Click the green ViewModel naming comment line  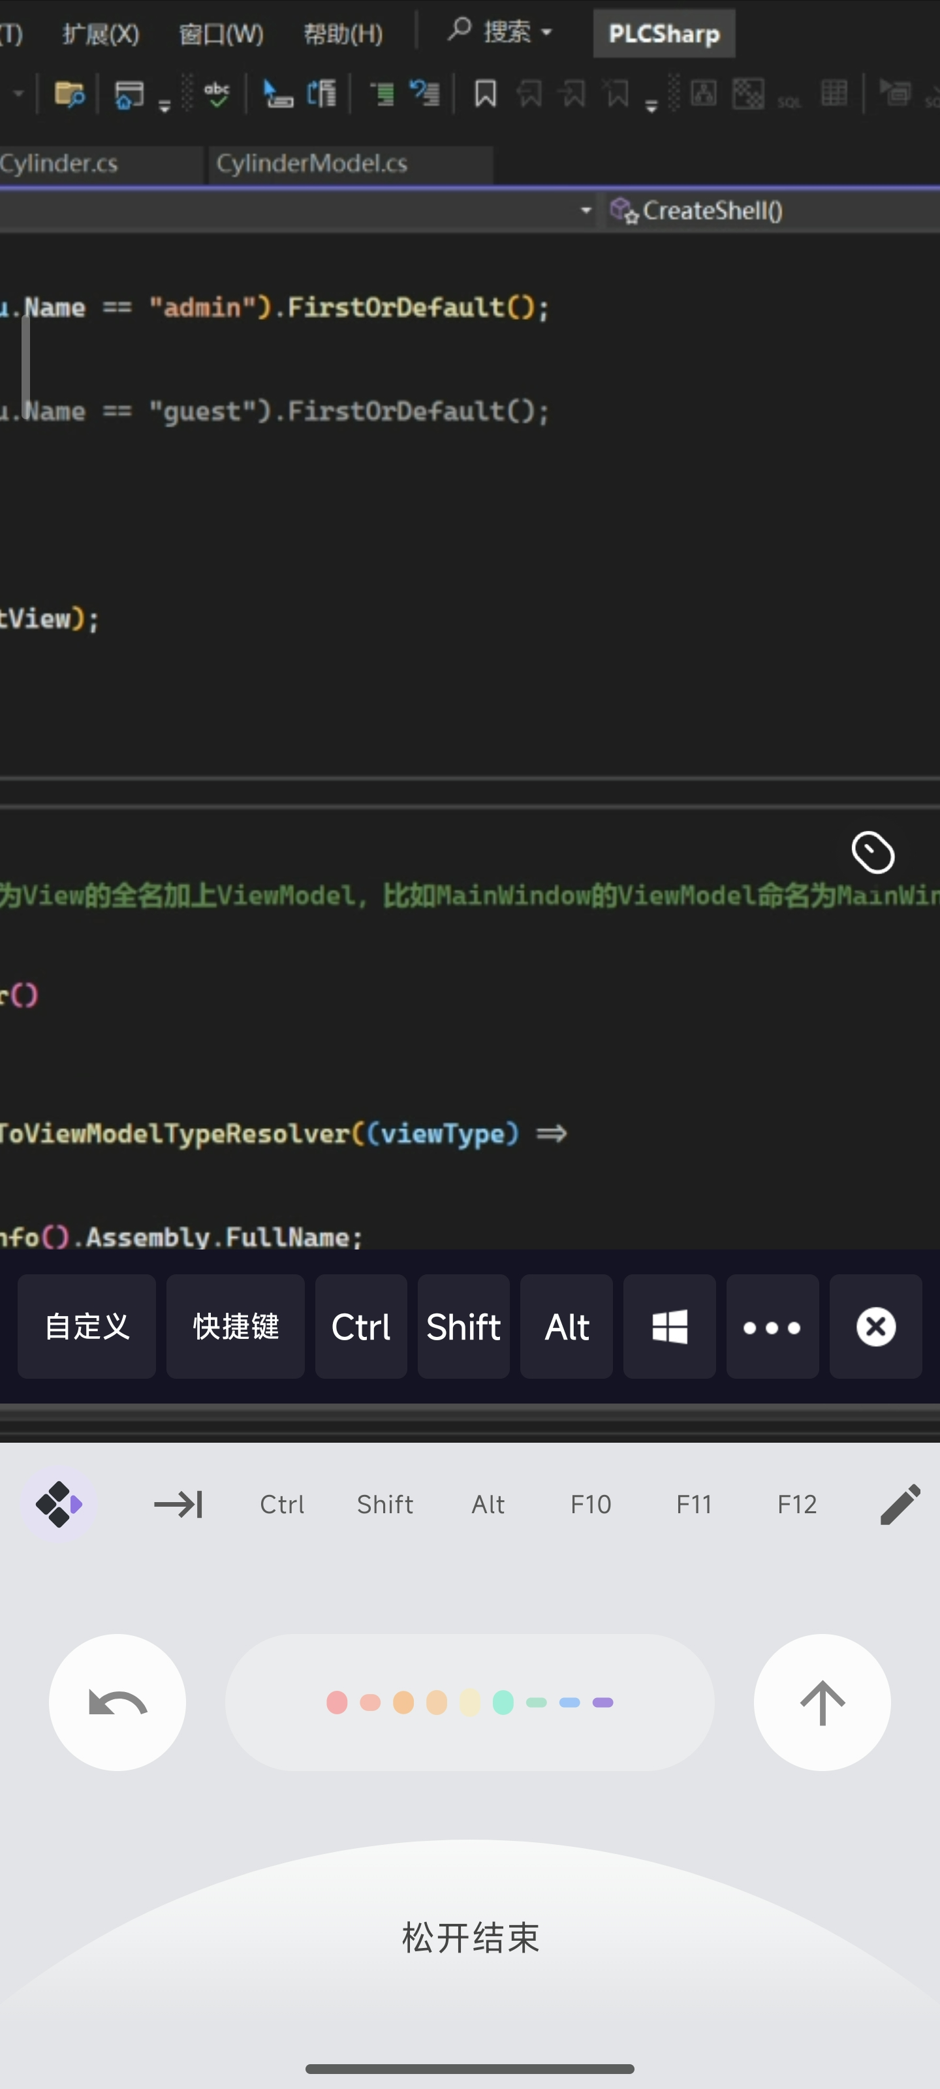[x=469, y=895]
